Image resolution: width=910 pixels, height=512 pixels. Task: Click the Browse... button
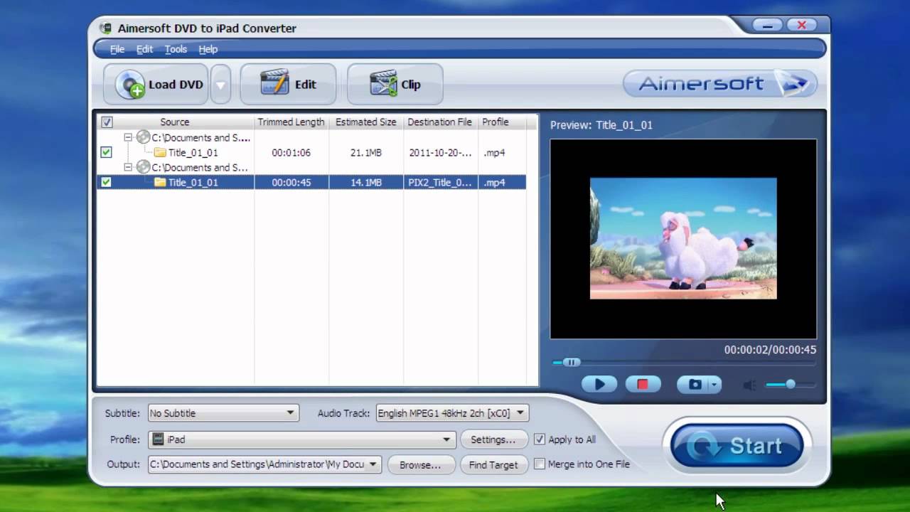[420, 464]
